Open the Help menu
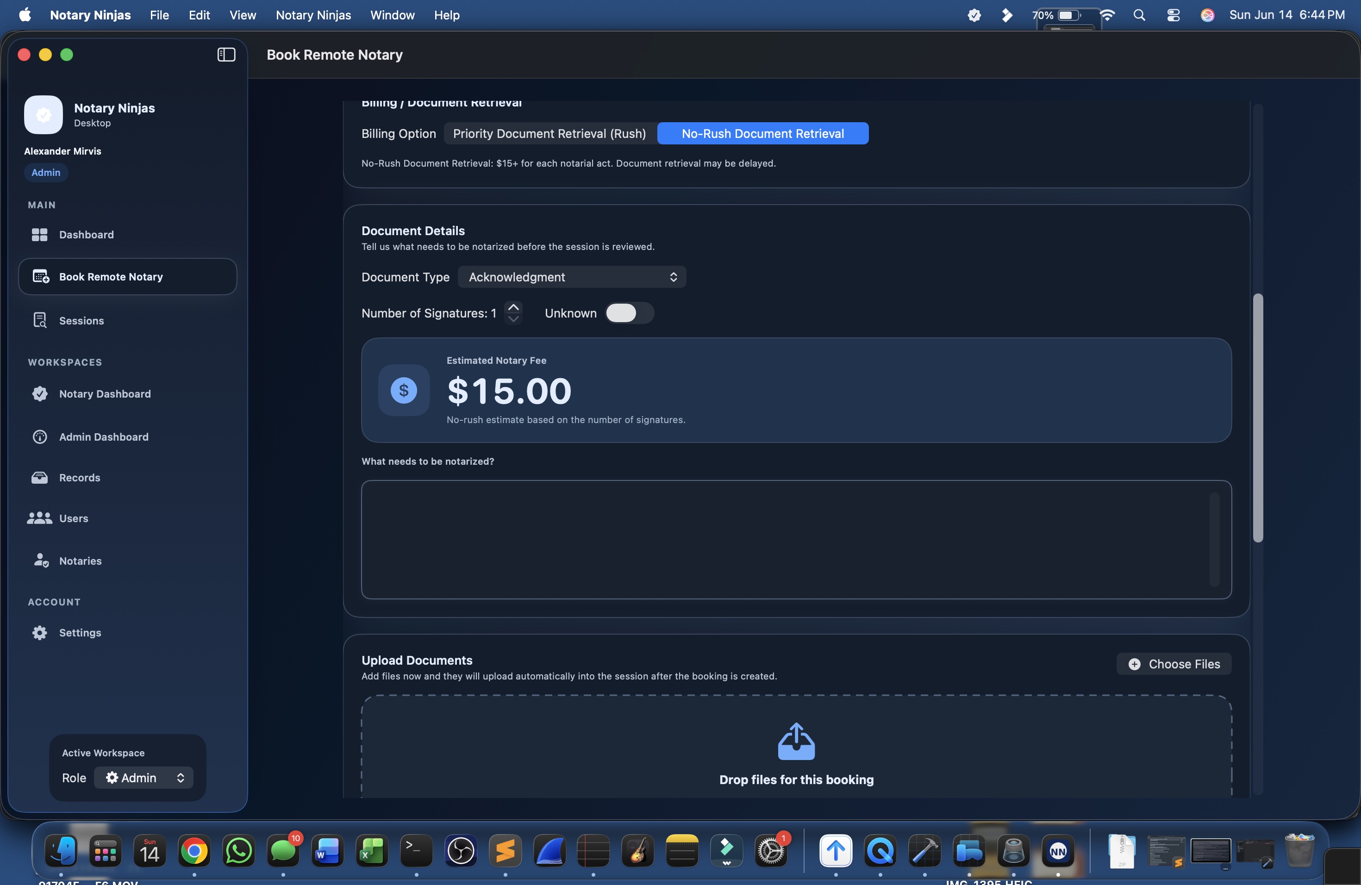1361x885 pixels. (447, 15)
